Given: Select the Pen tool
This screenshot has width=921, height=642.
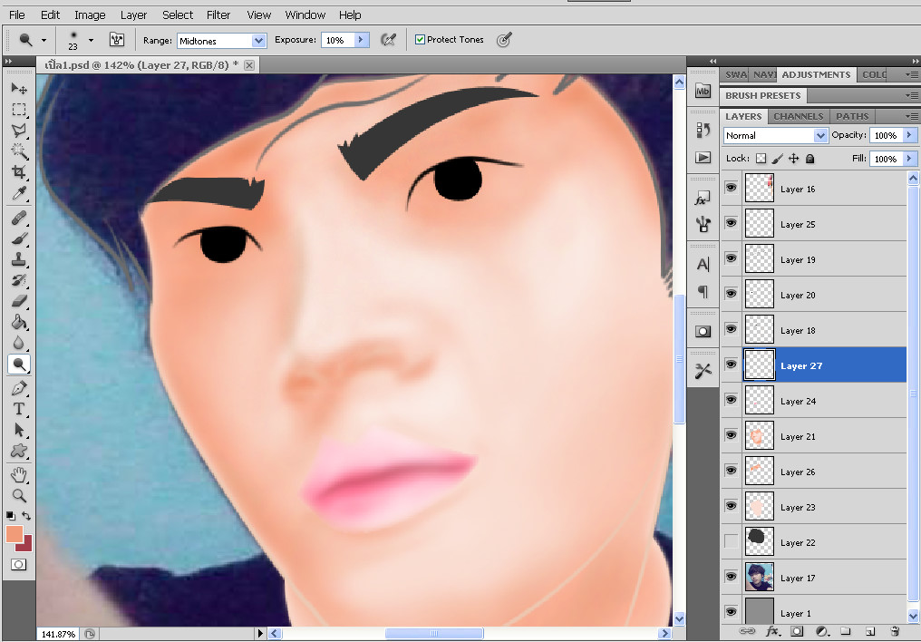Looking at the screenshot, I should pyautogui.click(x=19, y=388).
